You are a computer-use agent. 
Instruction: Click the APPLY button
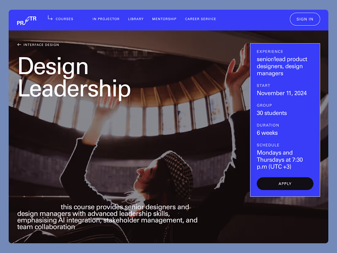285,183
